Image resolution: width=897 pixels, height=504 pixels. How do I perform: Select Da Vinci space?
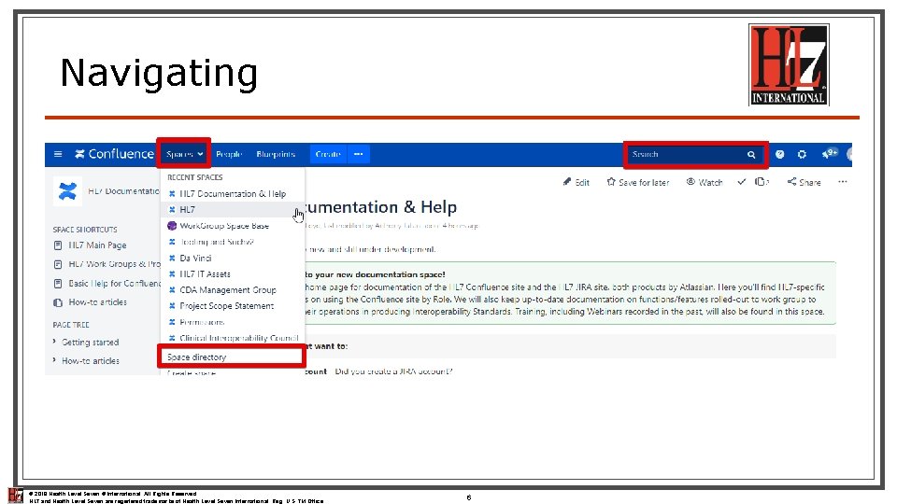click(x=233, y=258)
